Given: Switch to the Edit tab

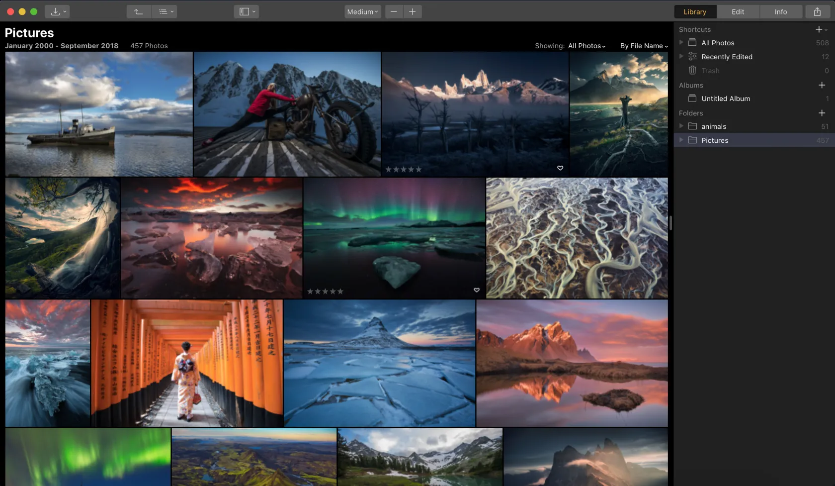Looking at the screenshot, I should pyautogui.click(x=738, y=11).
